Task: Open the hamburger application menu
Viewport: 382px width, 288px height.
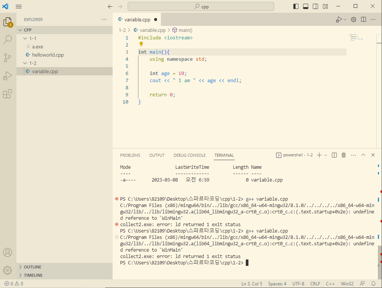Action: (x=19, y=7)
